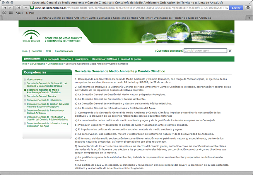Open the Downloads arrow button in toolbar
Screen dimensions: 253x175
[247, 8]
